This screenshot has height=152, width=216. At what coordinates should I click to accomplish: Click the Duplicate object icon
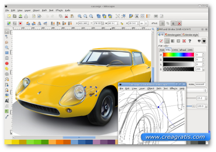point(99,16)
